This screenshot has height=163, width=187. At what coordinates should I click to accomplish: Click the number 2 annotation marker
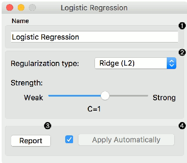click(182, 52)
